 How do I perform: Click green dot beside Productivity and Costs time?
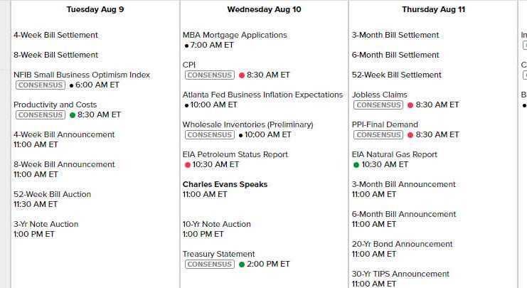(73, 114)
